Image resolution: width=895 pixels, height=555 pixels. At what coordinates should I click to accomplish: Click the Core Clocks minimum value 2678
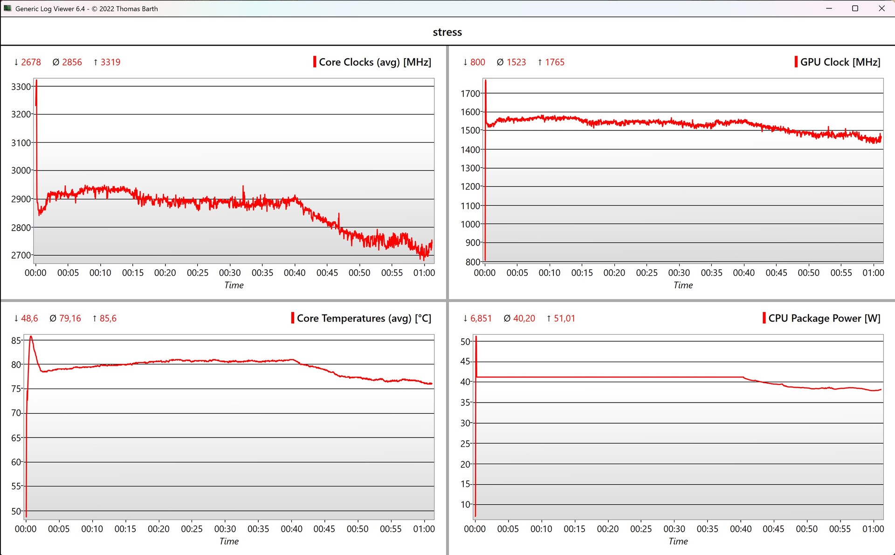(x=31, y=62)
